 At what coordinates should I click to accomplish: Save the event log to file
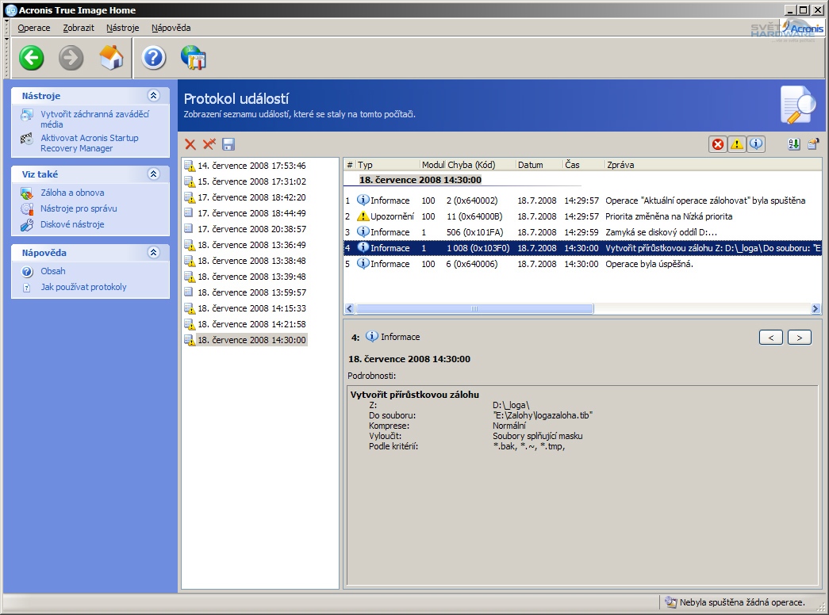point(228,144)
